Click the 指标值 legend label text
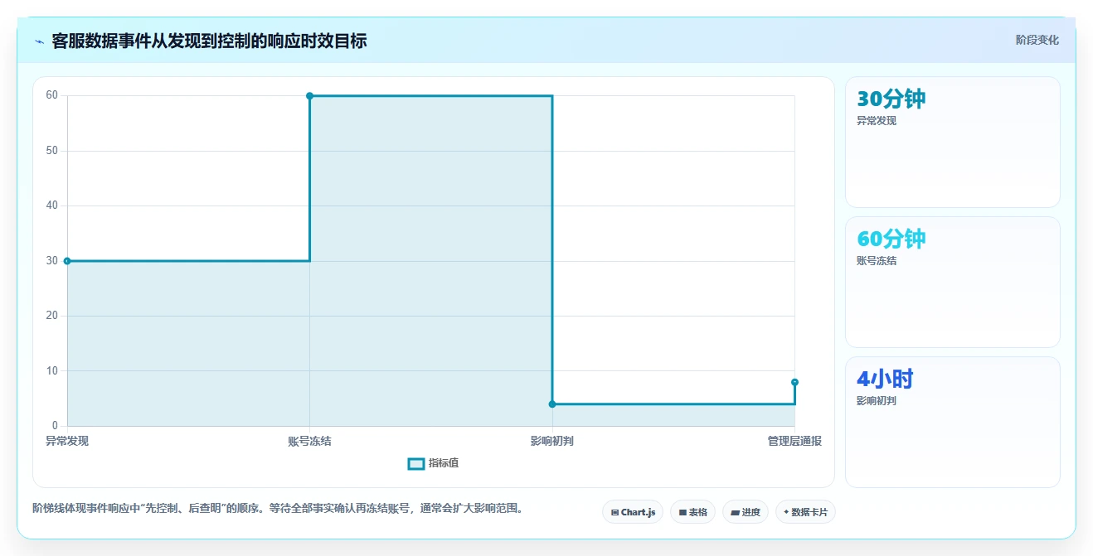The image size is (1093, 556). click(444, 463)
